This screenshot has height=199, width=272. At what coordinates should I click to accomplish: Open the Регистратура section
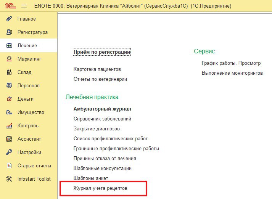[x=32, y=32]
